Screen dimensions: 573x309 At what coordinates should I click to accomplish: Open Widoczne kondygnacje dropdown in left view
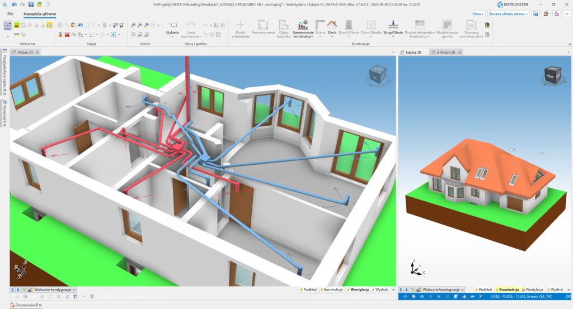[x=52, y=290]
